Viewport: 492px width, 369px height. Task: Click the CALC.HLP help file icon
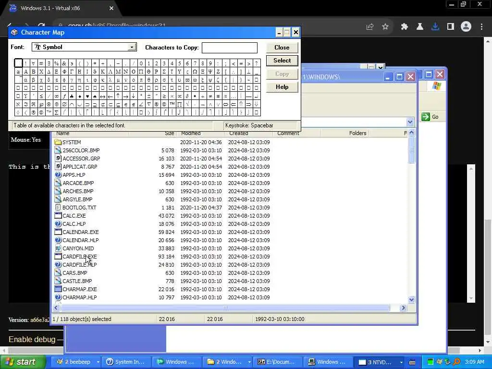click(58, 224)
